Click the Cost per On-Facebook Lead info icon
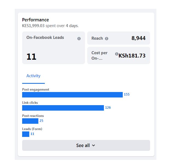Viewport: 196px width, 161px height. tap(117, 54)
